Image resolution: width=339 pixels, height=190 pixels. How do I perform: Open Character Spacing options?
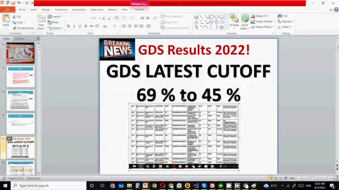coord(97,26)
